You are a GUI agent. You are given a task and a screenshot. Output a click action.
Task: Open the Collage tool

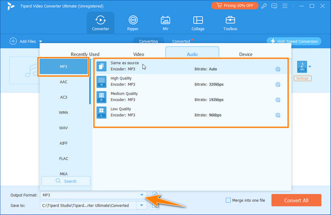coord(198,23)
